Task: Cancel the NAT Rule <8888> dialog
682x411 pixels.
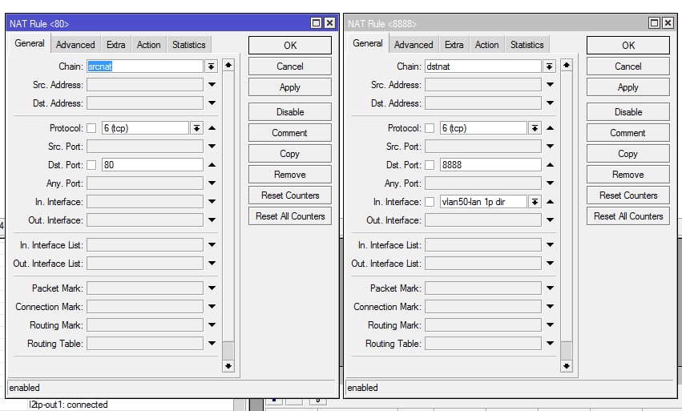Action: click(628, 66)
